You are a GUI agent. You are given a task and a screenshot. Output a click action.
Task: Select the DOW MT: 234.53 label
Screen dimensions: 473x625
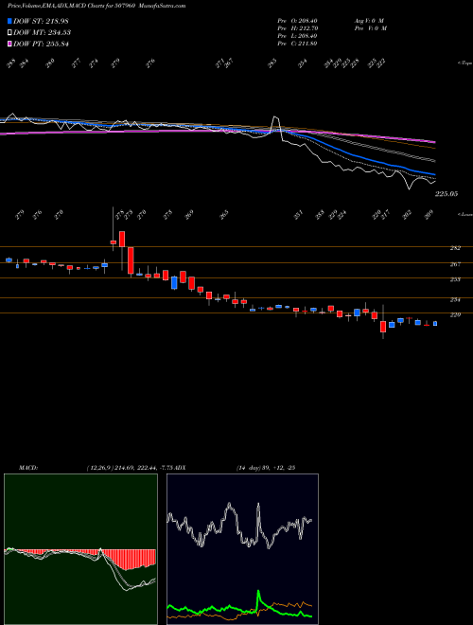click(43, 32)
